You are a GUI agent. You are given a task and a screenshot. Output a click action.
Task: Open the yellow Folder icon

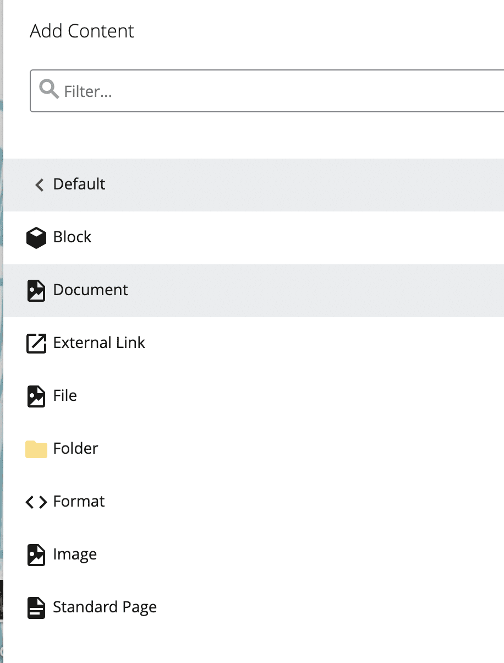36,449
